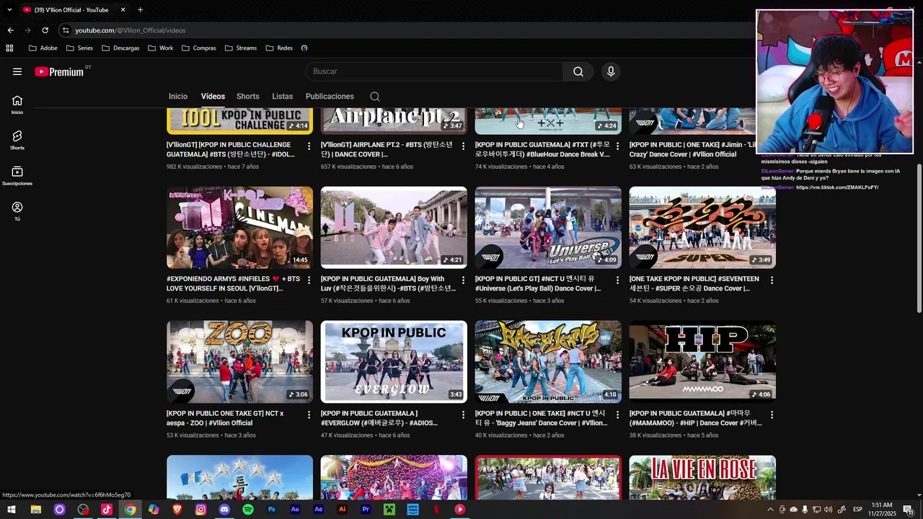The width and height of the screenshot is (923, 519).
Task: Open the Descargas bookmarks folder
Action: tap(120, 48)
